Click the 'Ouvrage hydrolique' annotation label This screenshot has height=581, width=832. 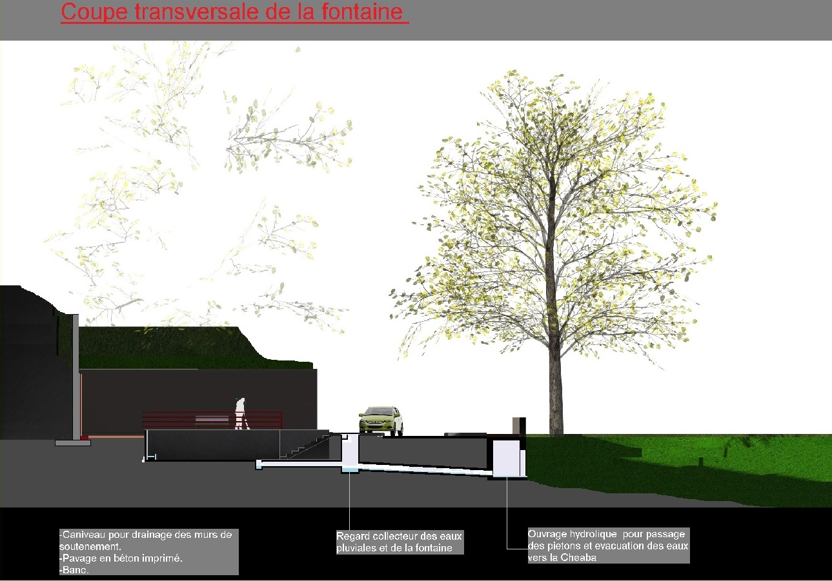click(607, 545)
